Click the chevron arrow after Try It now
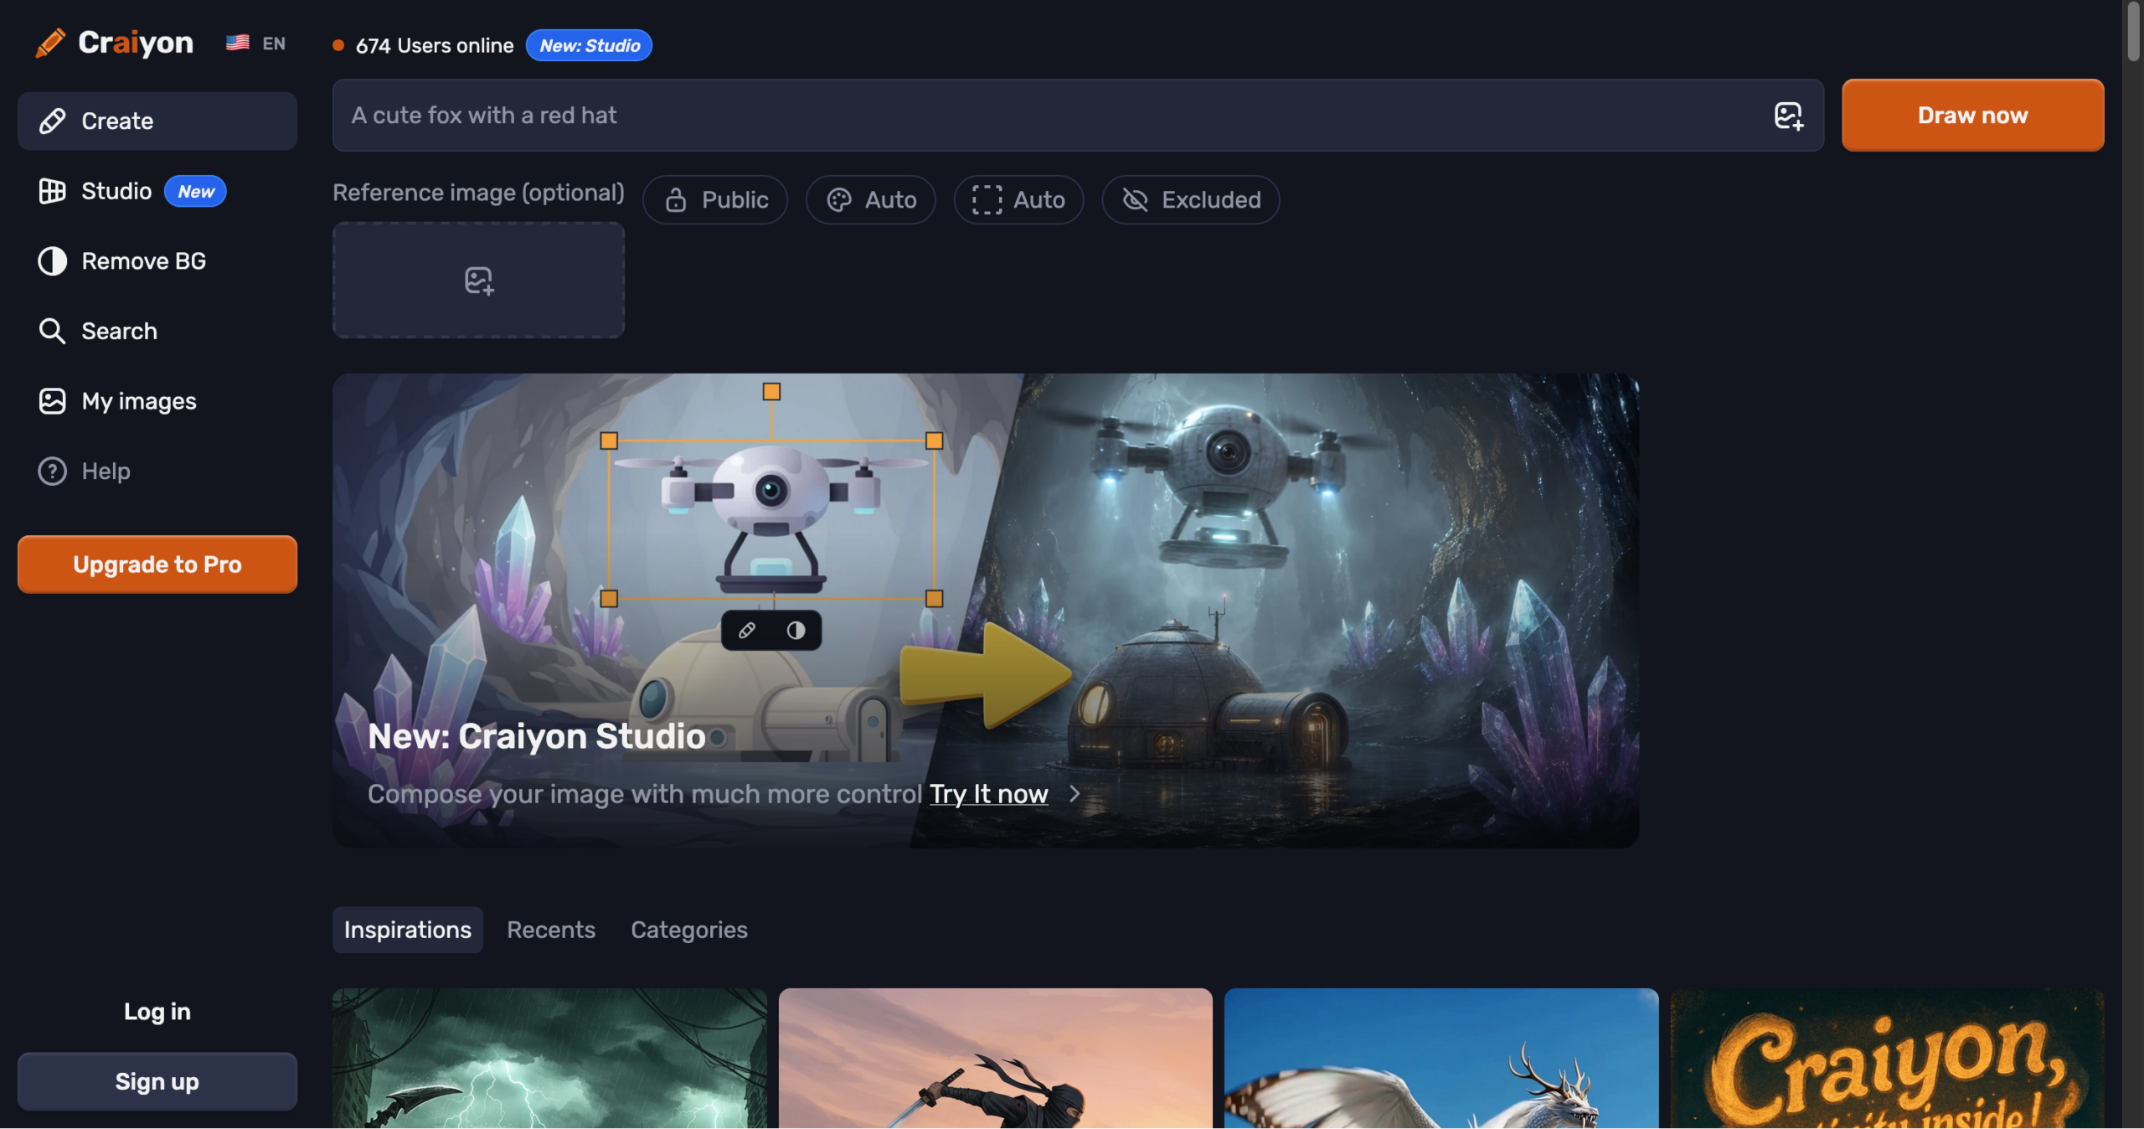 (1075, 793)
